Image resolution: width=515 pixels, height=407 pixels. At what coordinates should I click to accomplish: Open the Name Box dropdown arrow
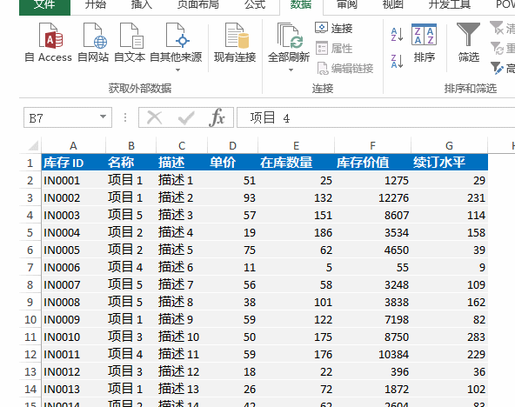(104, 117)
